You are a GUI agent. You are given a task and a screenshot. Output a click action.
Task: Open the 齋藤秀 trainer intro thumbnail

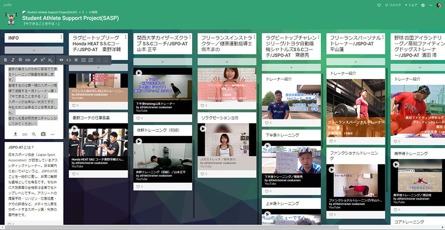tap(291, 102)
